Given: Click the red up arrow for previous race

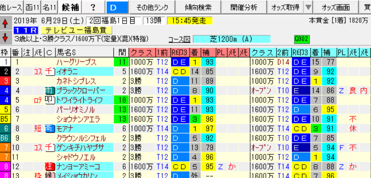Looking at the screenshot, I should 5,24.
